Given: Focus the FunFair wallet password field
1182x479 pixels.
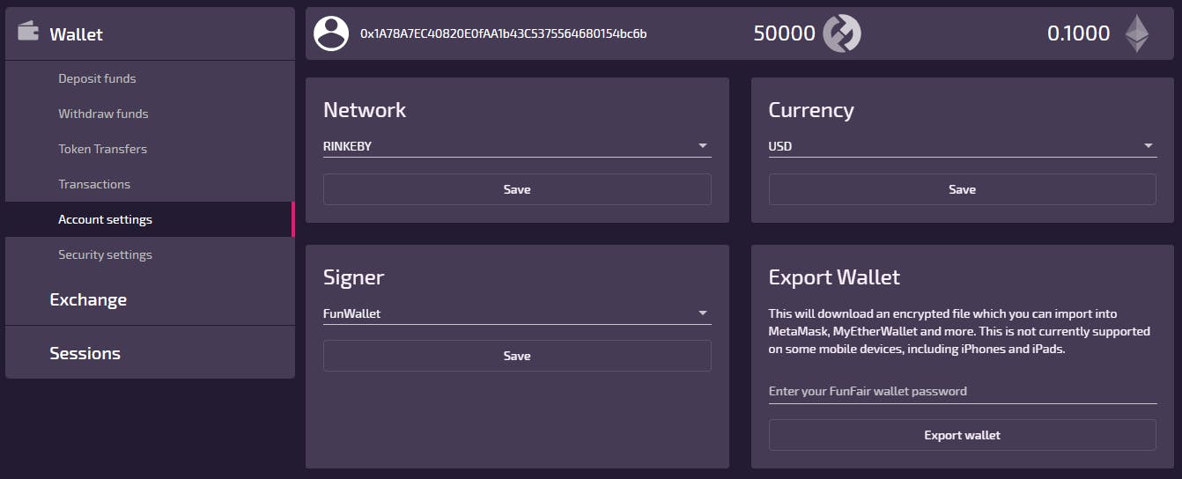Looking at the screenshot, I should (962, 391).
